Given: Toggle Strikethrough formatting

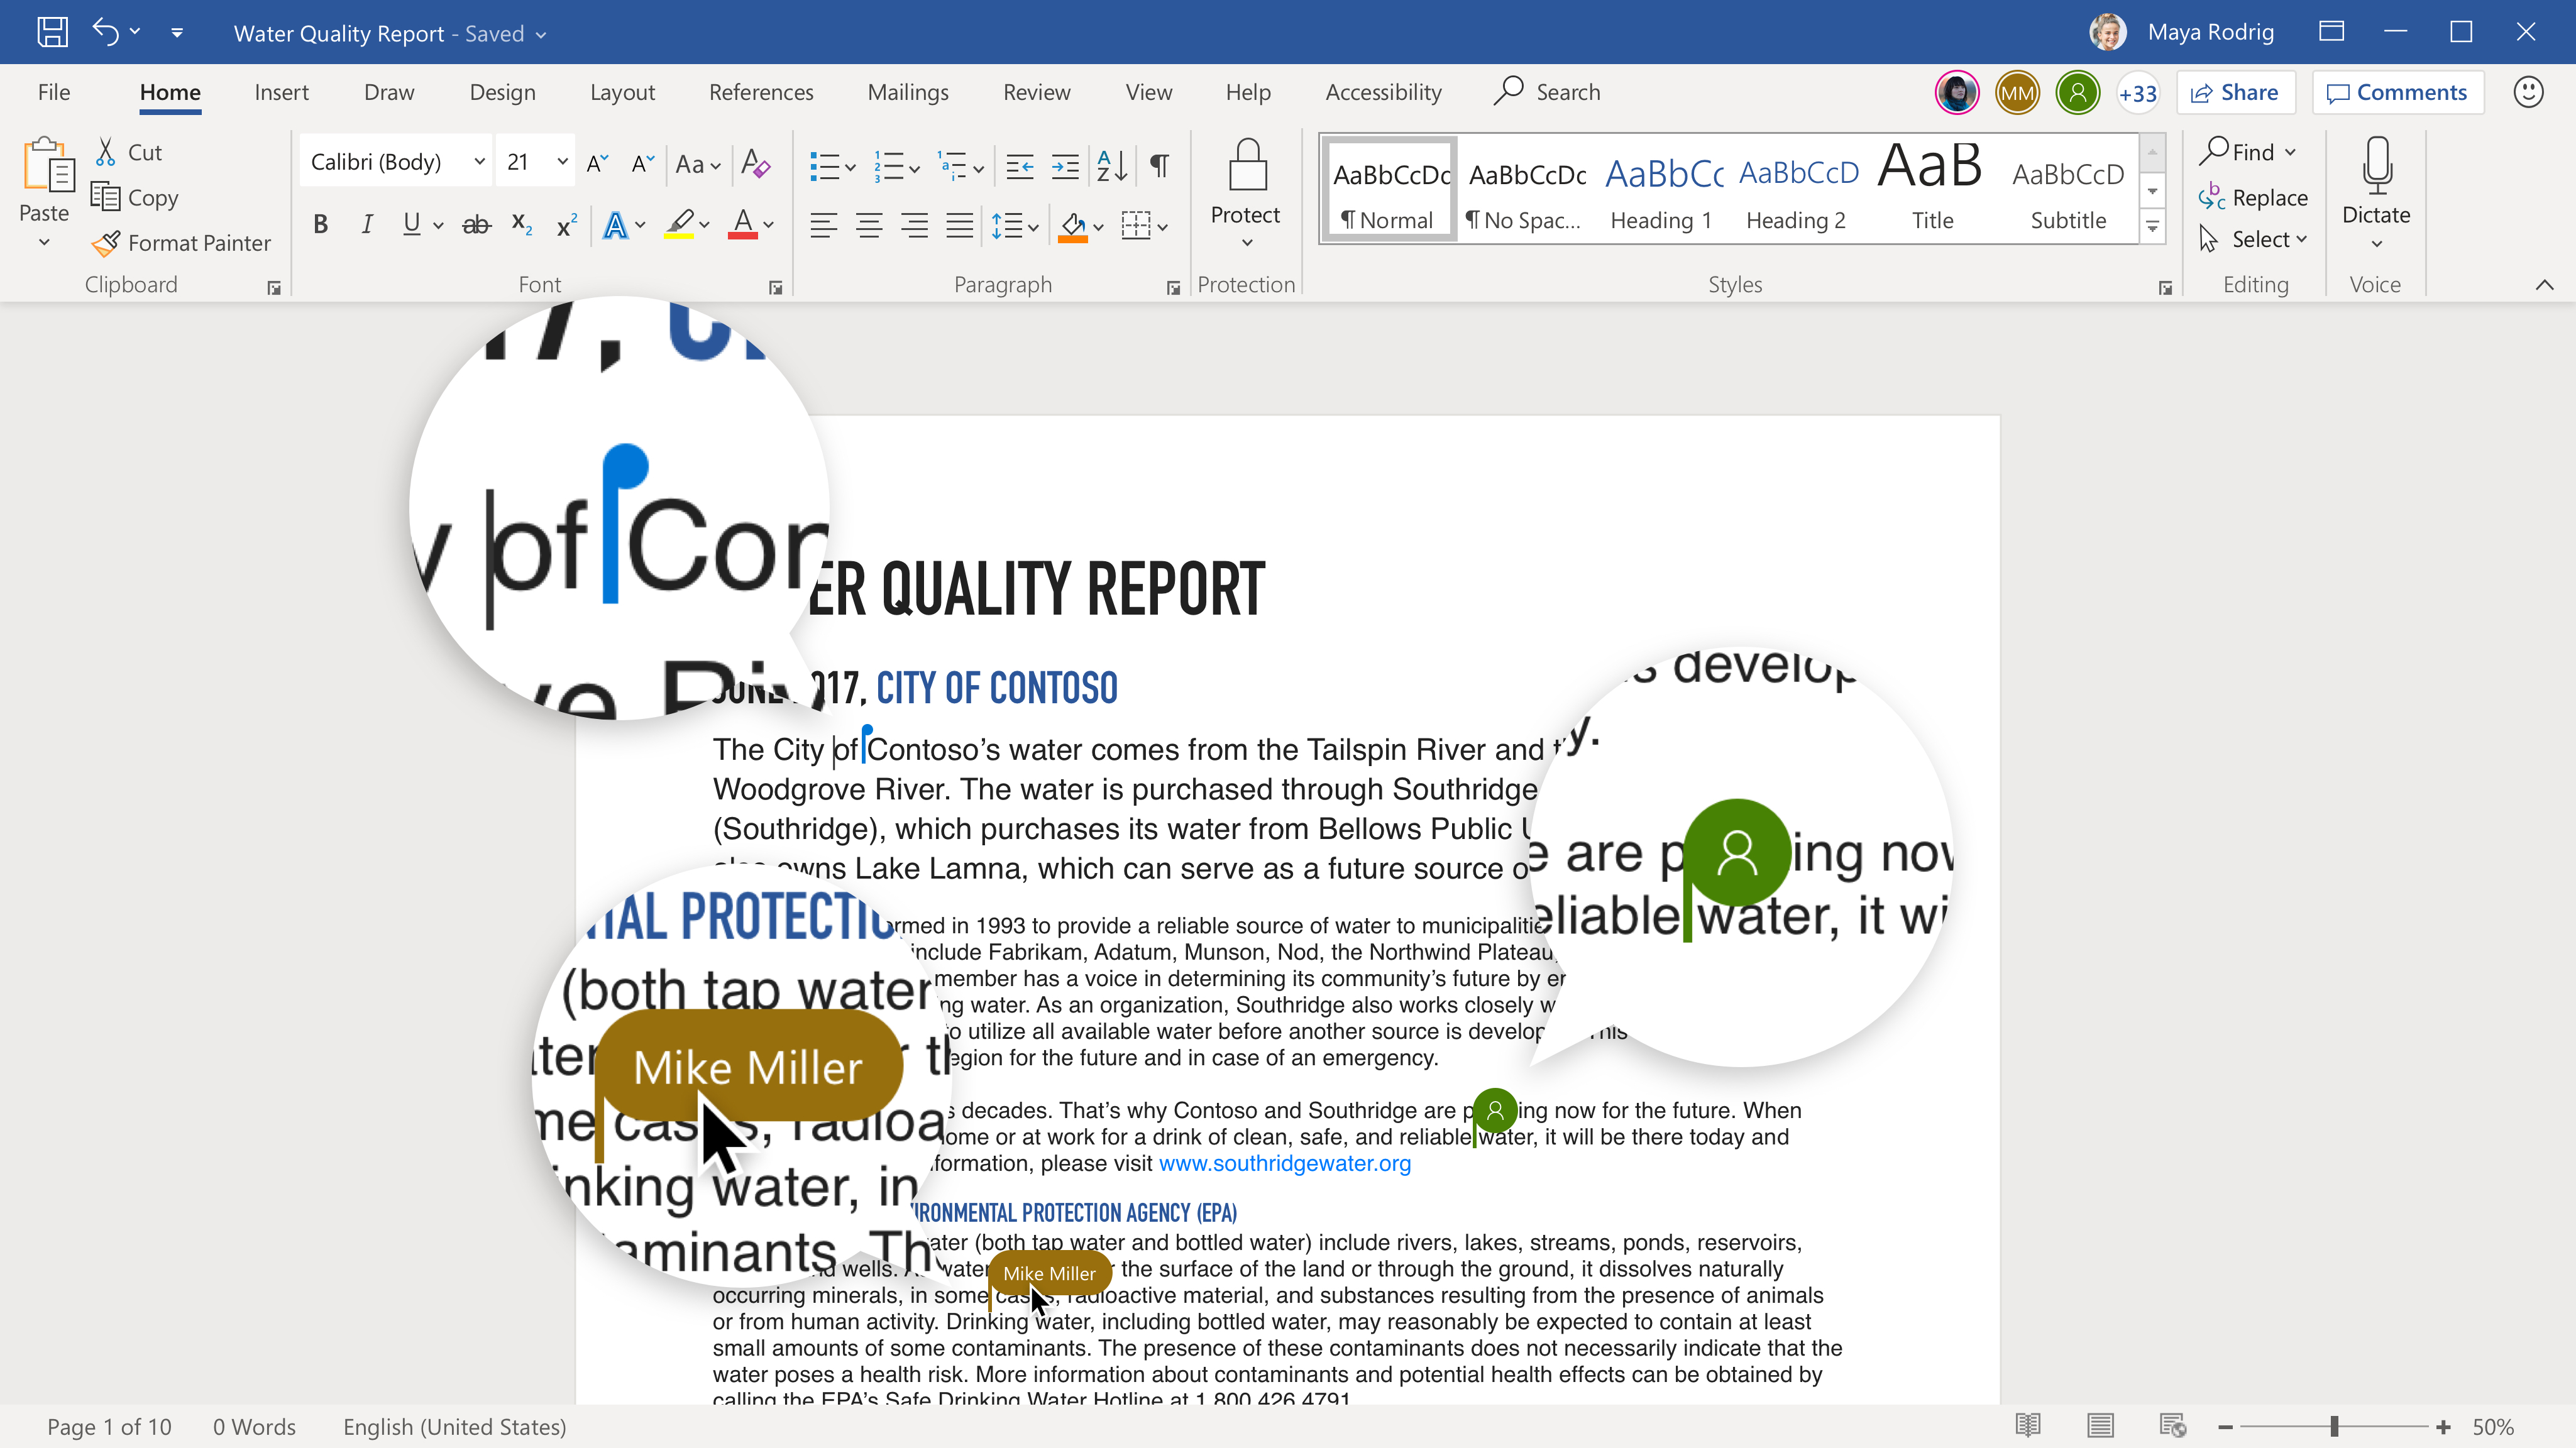Looking at the screenshot, I should 476,225.
